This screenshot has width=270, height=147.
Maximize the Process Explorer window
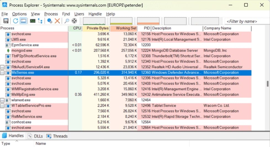pyautogui.click(x=246, y=5)
